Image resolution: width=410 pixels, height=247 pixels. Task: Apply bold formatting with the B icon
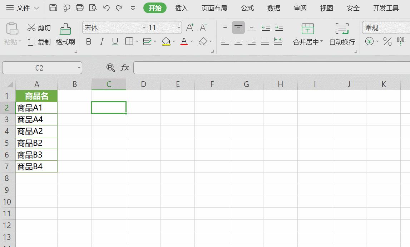point(88,41)
